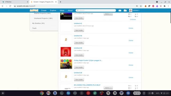Screen dimensions: 171x96
Task: Open the Untitled-38 project title
Action: coord(78,73)
